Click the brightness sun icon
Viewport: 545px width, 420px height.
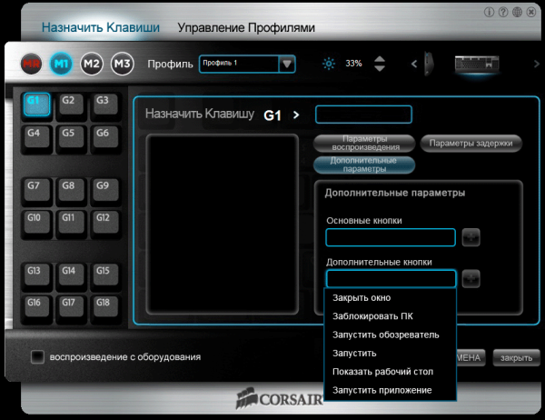[329, 64]
